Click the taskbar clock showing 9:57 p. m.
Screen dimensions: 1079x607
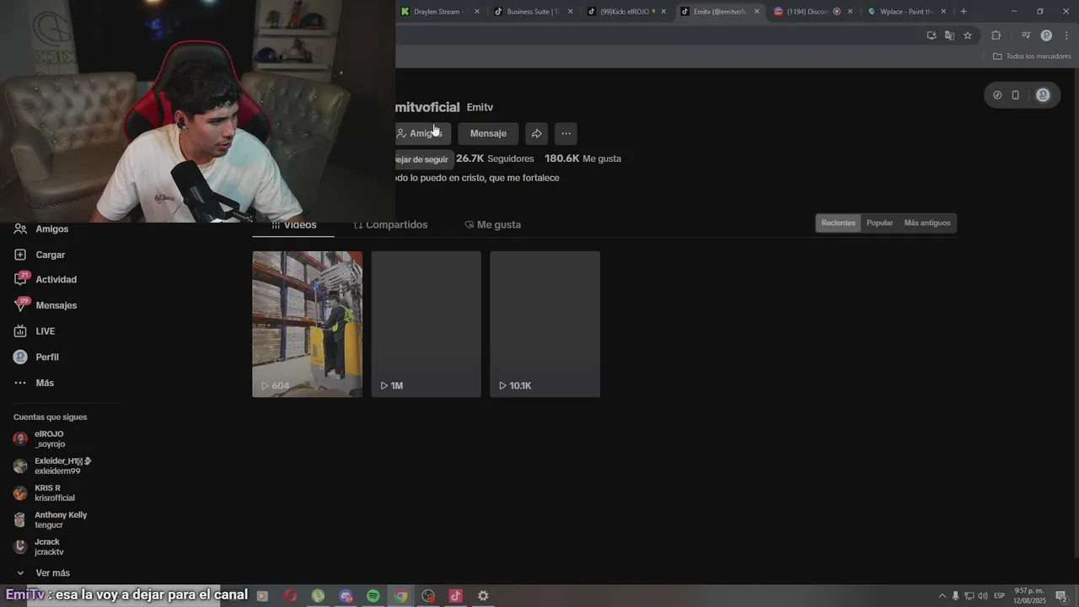coord(1029,596)
